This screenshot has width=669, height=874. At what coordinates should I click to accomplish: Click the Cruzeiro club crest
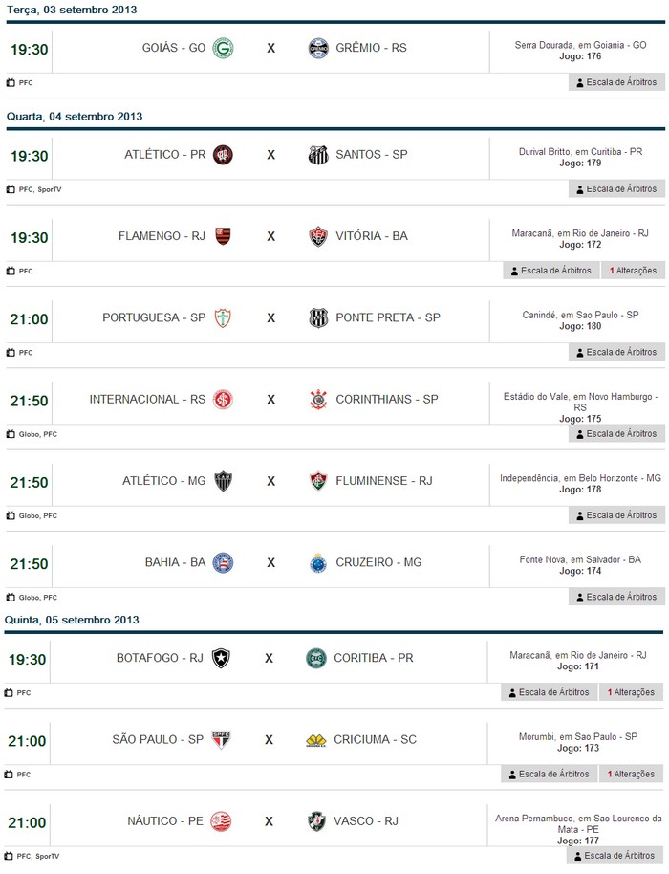pyautogui.click(x=318, y=563)
